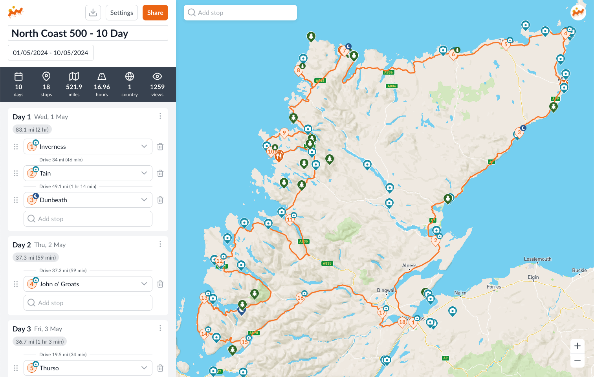
Task: Edit the trip title North Coast 500 field
Action: (88, 33)
